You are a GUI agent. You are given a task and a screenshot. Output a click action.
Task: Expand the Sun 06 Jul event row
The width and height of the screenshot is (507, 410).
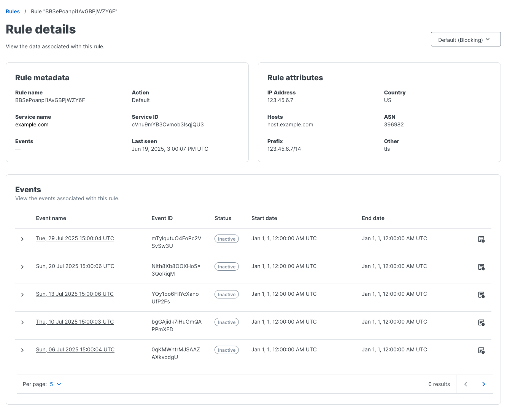click(x=22, y=350)
